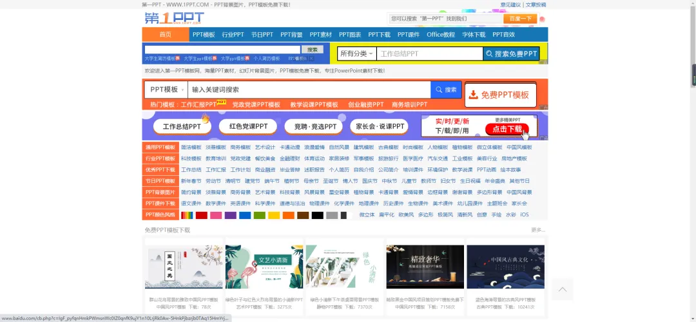
Task: Open the PPT背景 navigation tab
Action: [x=287, y=35]
